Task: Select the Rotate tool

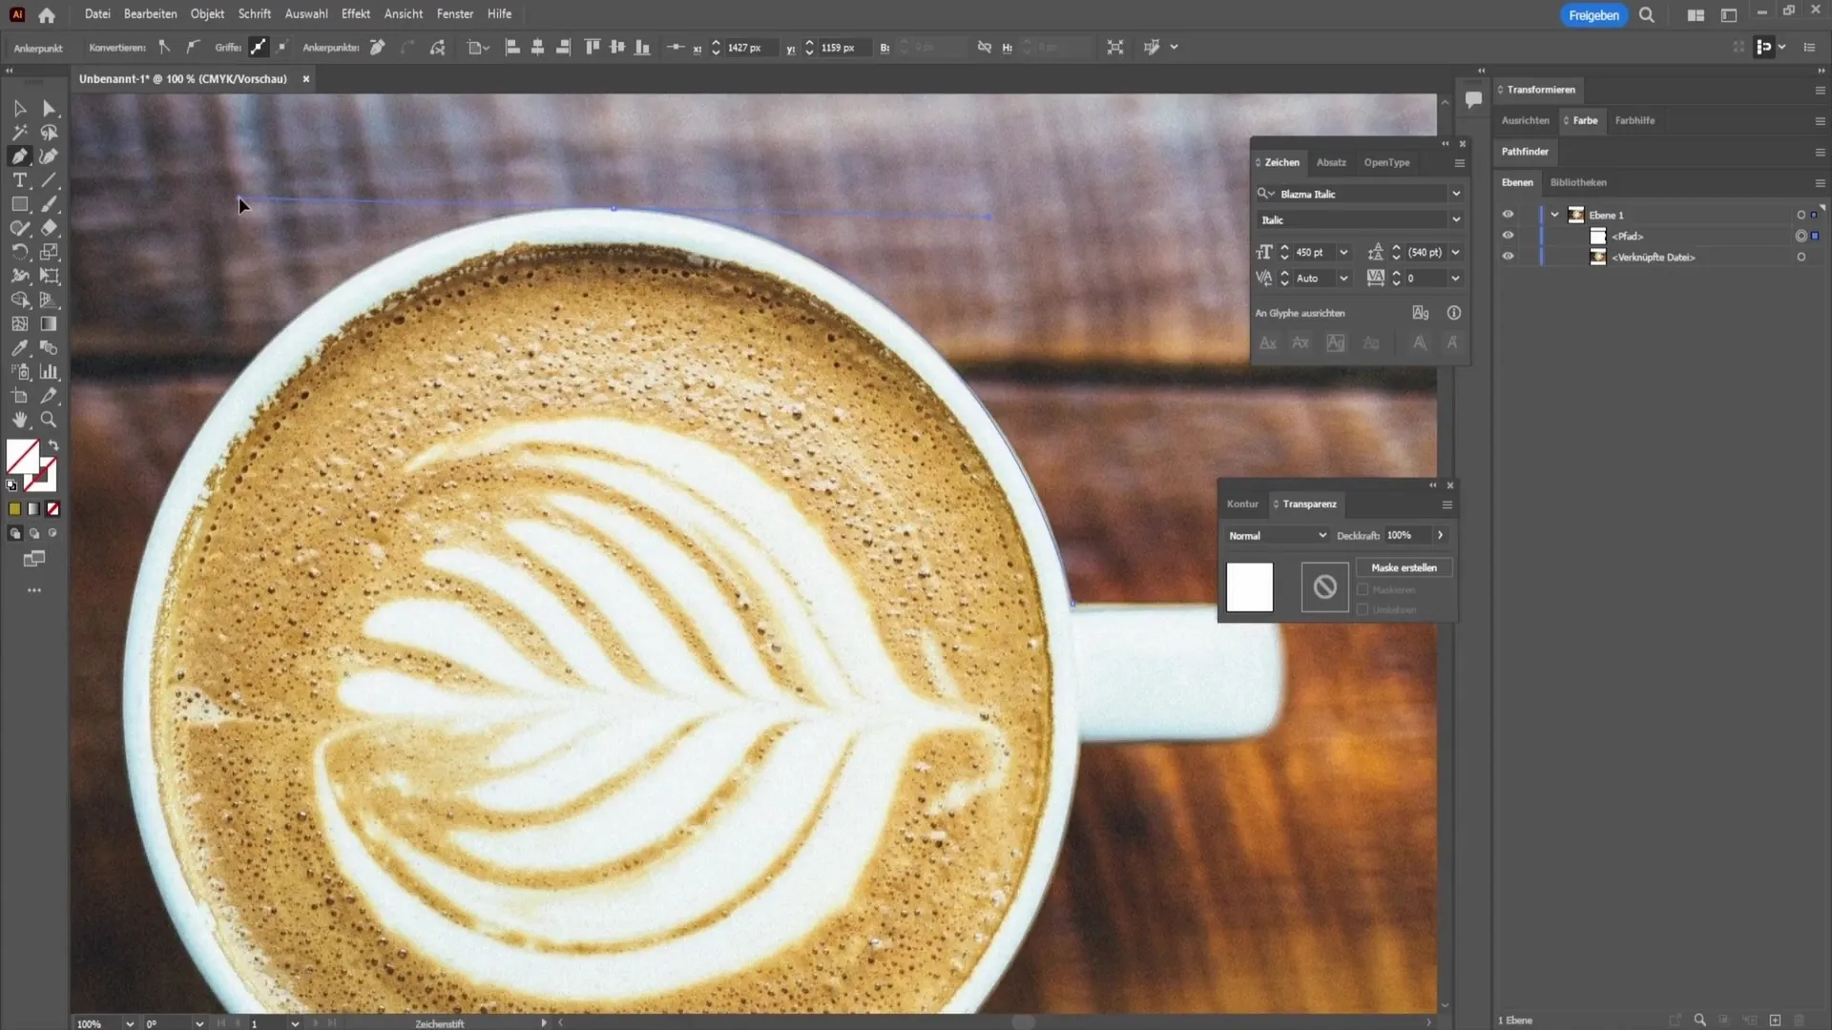Action: coord(19,252)
